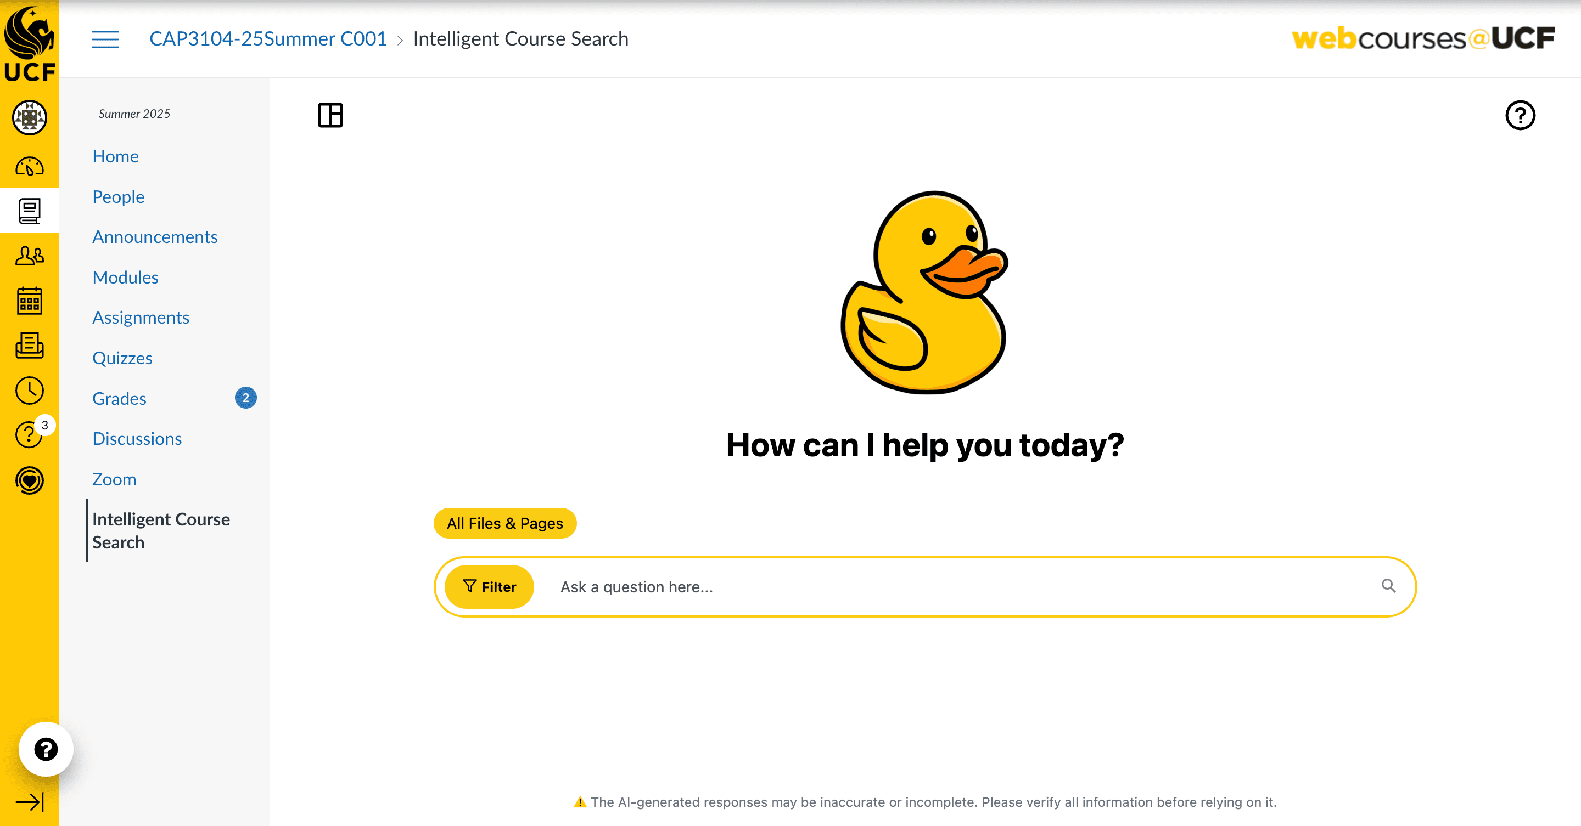The height and width of the screenshot is (826, 1581).
Task: Click the Announcements link
Action: pyautogui.click(x=155, y=236)
